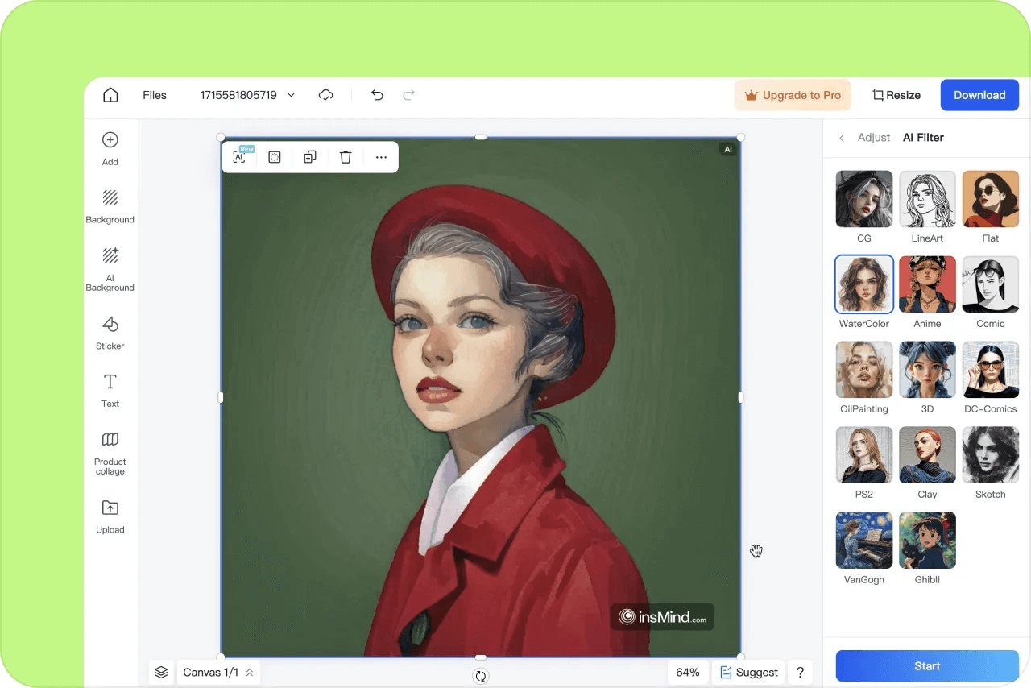1031x688 pixels.
Task: Click the cloud sync icon
Action: (x=325, y=95)
